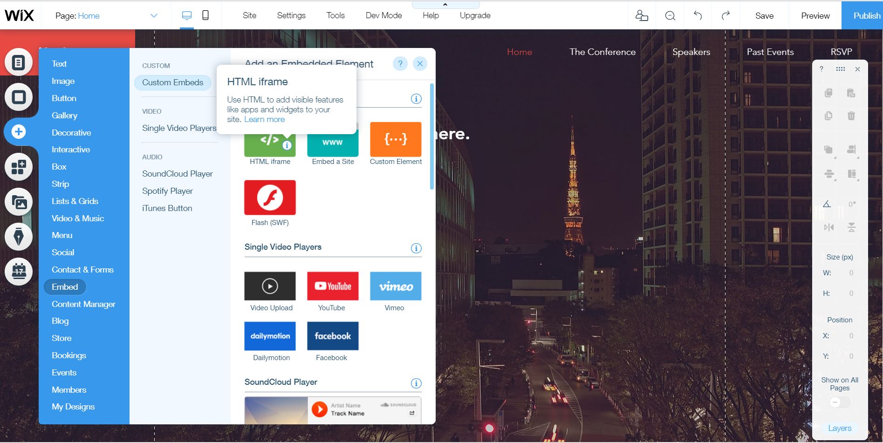Undo the last action

[698, 15]
